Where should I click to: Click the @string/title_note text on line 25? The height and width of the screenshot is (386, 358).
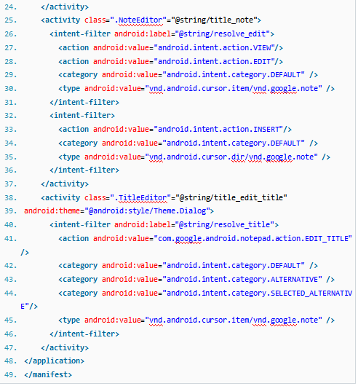click(x=214, y=20)
